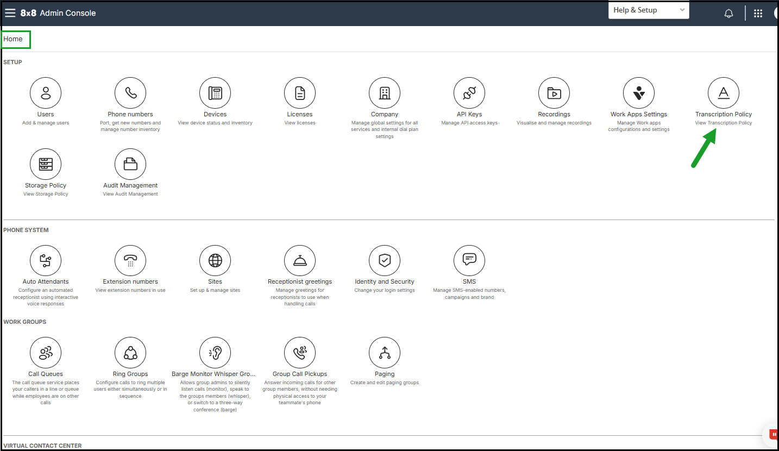The width and height of the screenshot is (779, 451).
Task: Open the Ring Groups icon
Action: 130,353
